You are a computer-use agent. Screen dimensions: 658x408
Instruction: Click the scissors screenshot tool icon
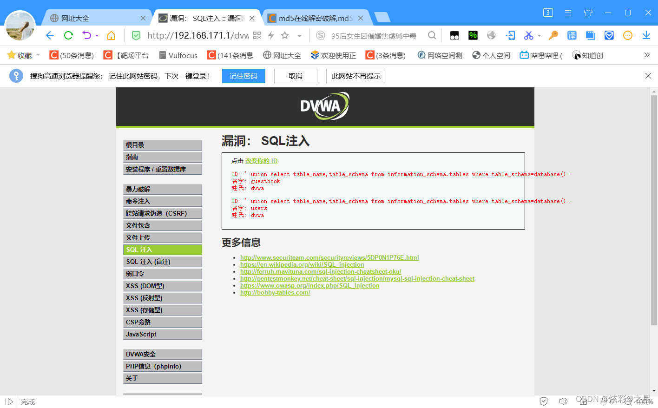(528, 35)
